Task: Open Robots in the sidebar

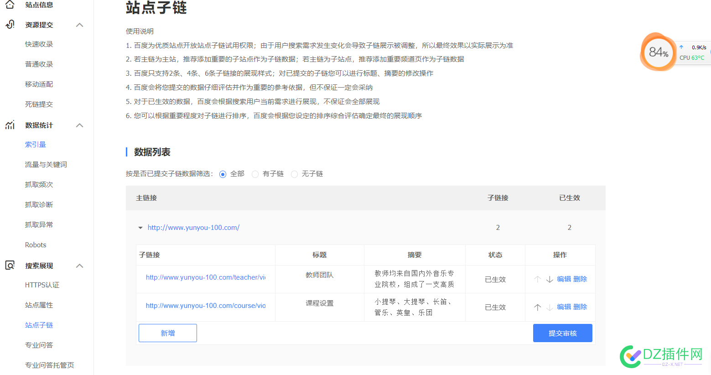Action: [x=36, y=245]
